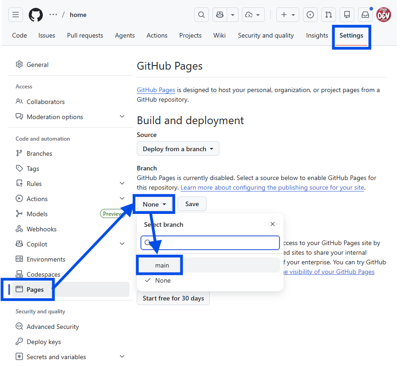397x366 pixels.
Task: Open the Pull requests tab
Action: pyautogui.click(x=85, y=35)
